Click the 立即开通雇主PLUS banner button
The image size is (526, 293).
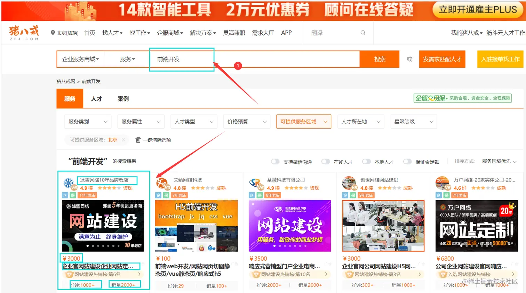(478, 10)
